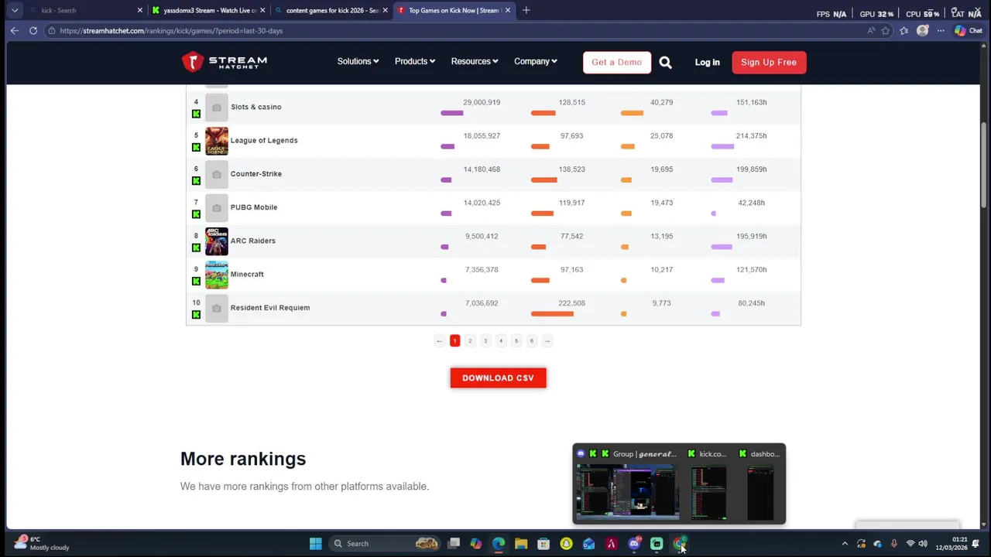Image resolution: width=991 pixels, height=557 pixels.
Task: Click the League of Legends game thumbnail
Action: 217,141
